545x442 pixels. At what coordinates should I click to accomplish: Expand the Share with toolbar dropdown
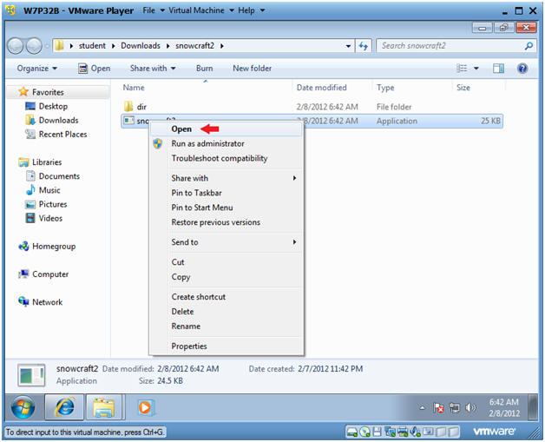point(153,68)
